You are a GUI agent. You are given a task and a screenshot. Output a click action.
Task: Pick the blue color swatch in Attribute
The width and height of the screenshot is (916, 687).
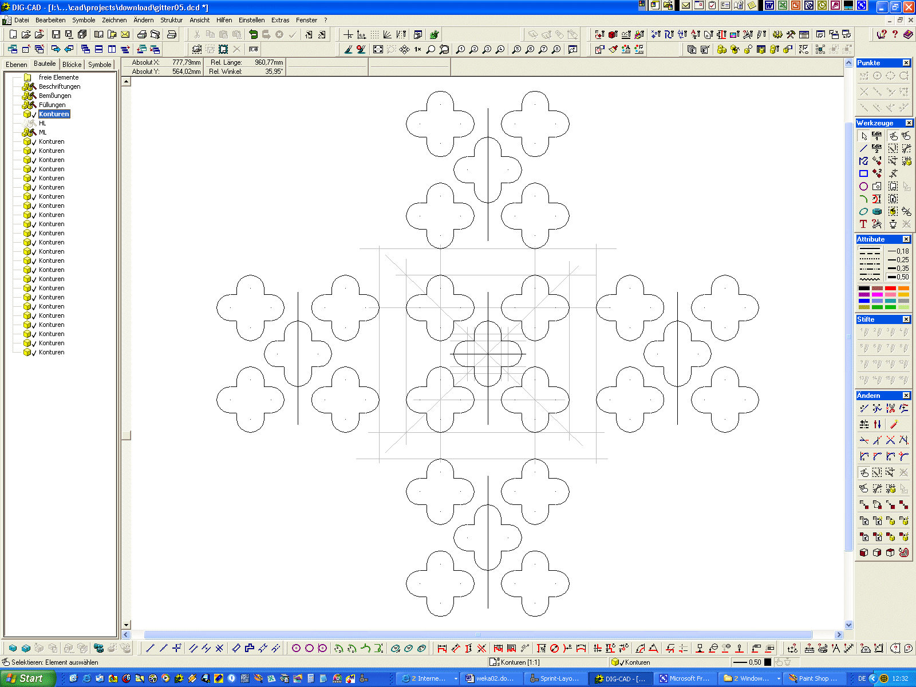point(864,301)
